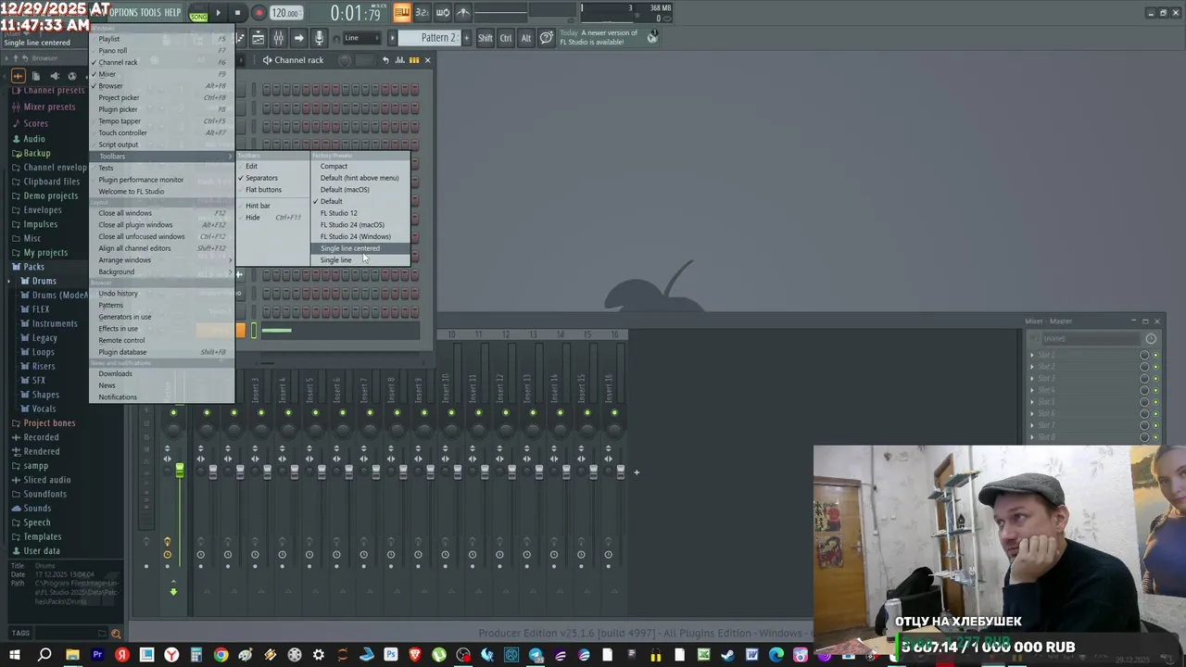Click the Channel rack undo arrow icon
The image size is (1186, 667).
click(385, 60)
